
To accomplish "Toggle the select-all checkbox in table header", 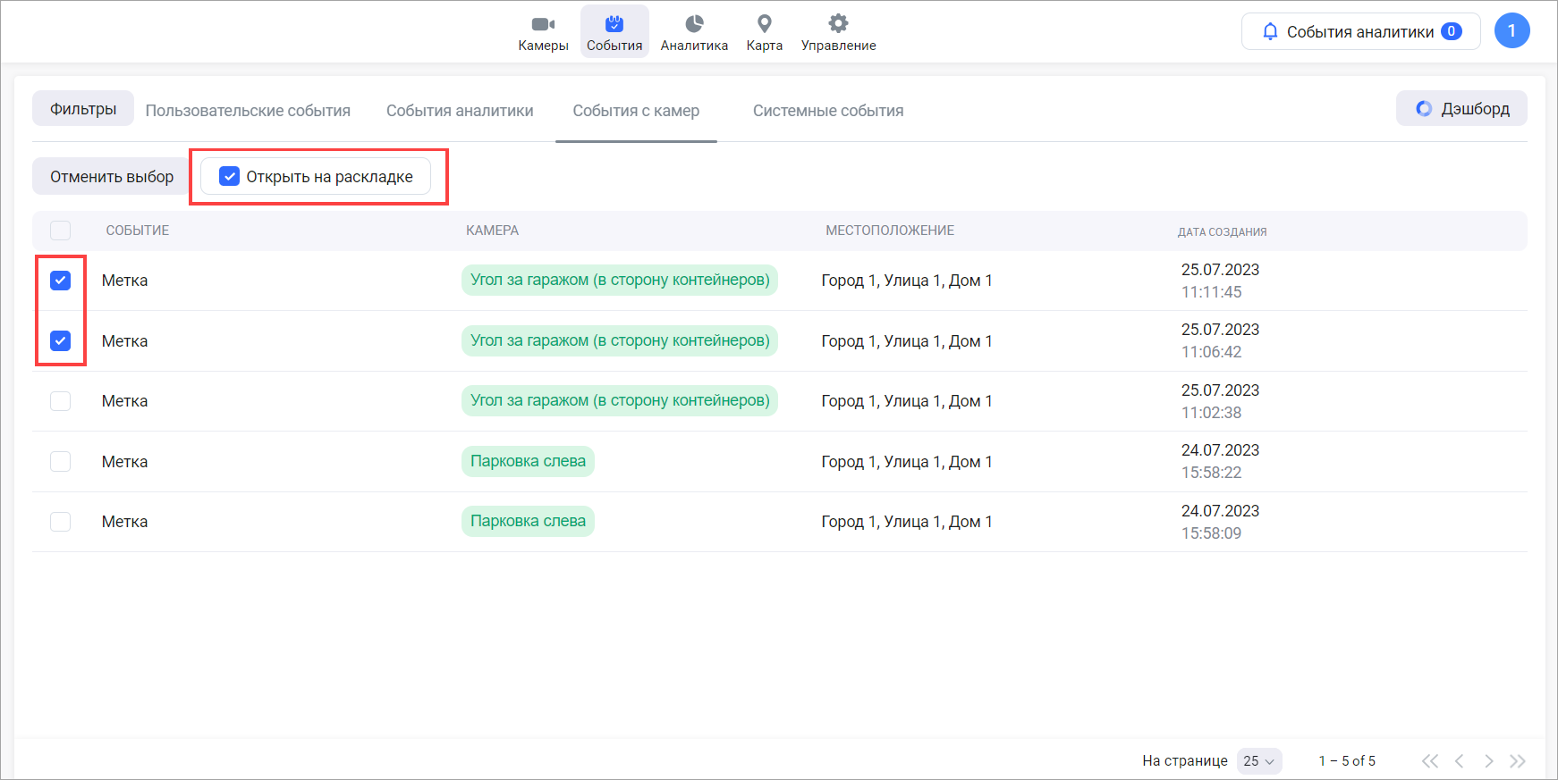I will (61, 231).
